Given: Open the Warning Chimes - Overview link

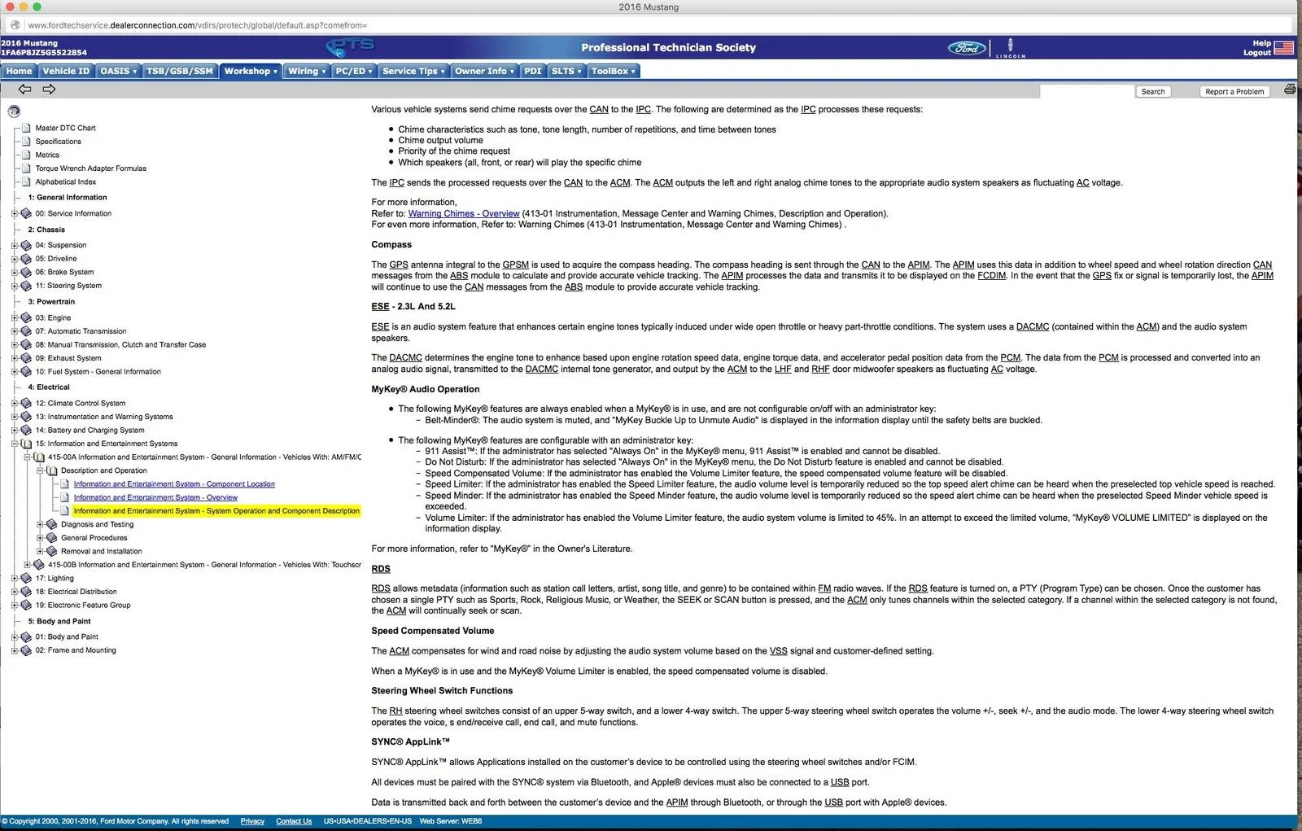Looking at the screenshot, I should point(464,214).
